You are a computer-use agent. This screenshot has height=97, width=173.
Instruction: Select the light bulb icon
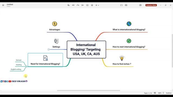(122, 58)
